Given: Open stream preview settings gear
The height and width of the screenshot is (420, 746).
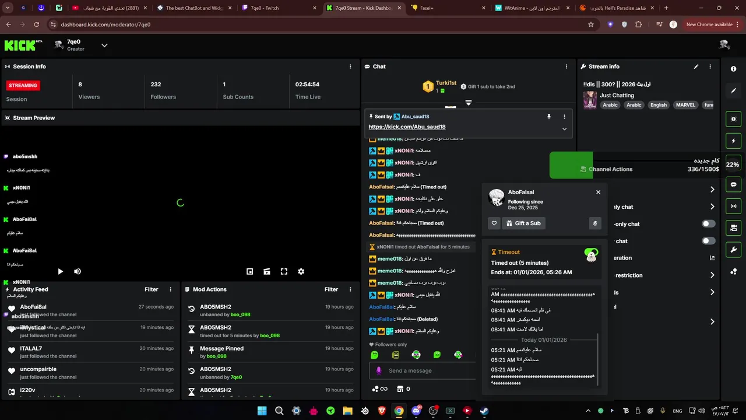Looking at the screenshot, I should (x=301, y=271).
